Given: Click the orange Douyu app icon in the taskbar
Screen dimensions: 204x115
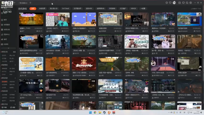Looking at the screenshot, I should 109,112.
